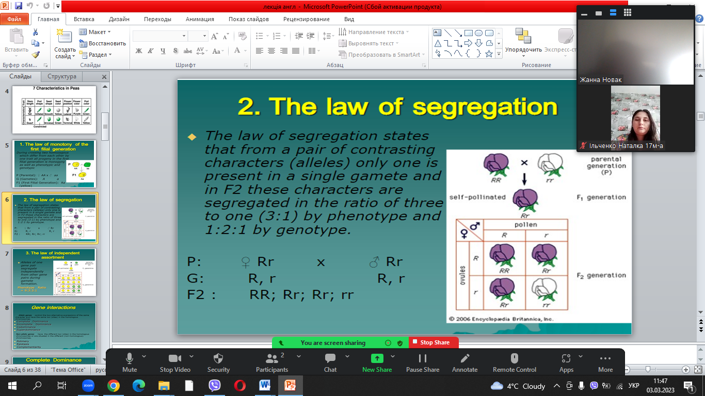Switch to the Структура pane tab
The width and height of the screenshot is (705, 396).
62,76
